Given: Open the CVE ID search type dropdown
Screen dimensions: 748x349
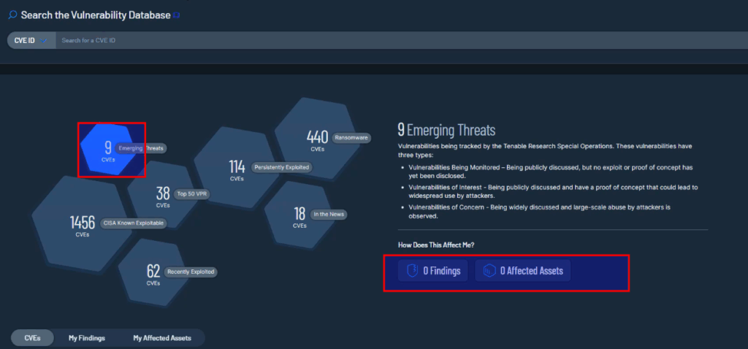Looking at the screenshot, I should pos(30,40).
